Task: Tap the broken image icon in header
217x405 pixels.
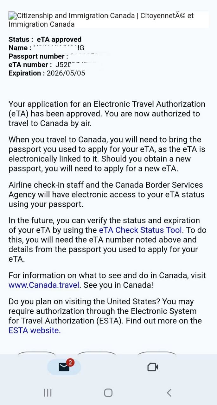Action: pyautogui.click(x=12, y=16)
